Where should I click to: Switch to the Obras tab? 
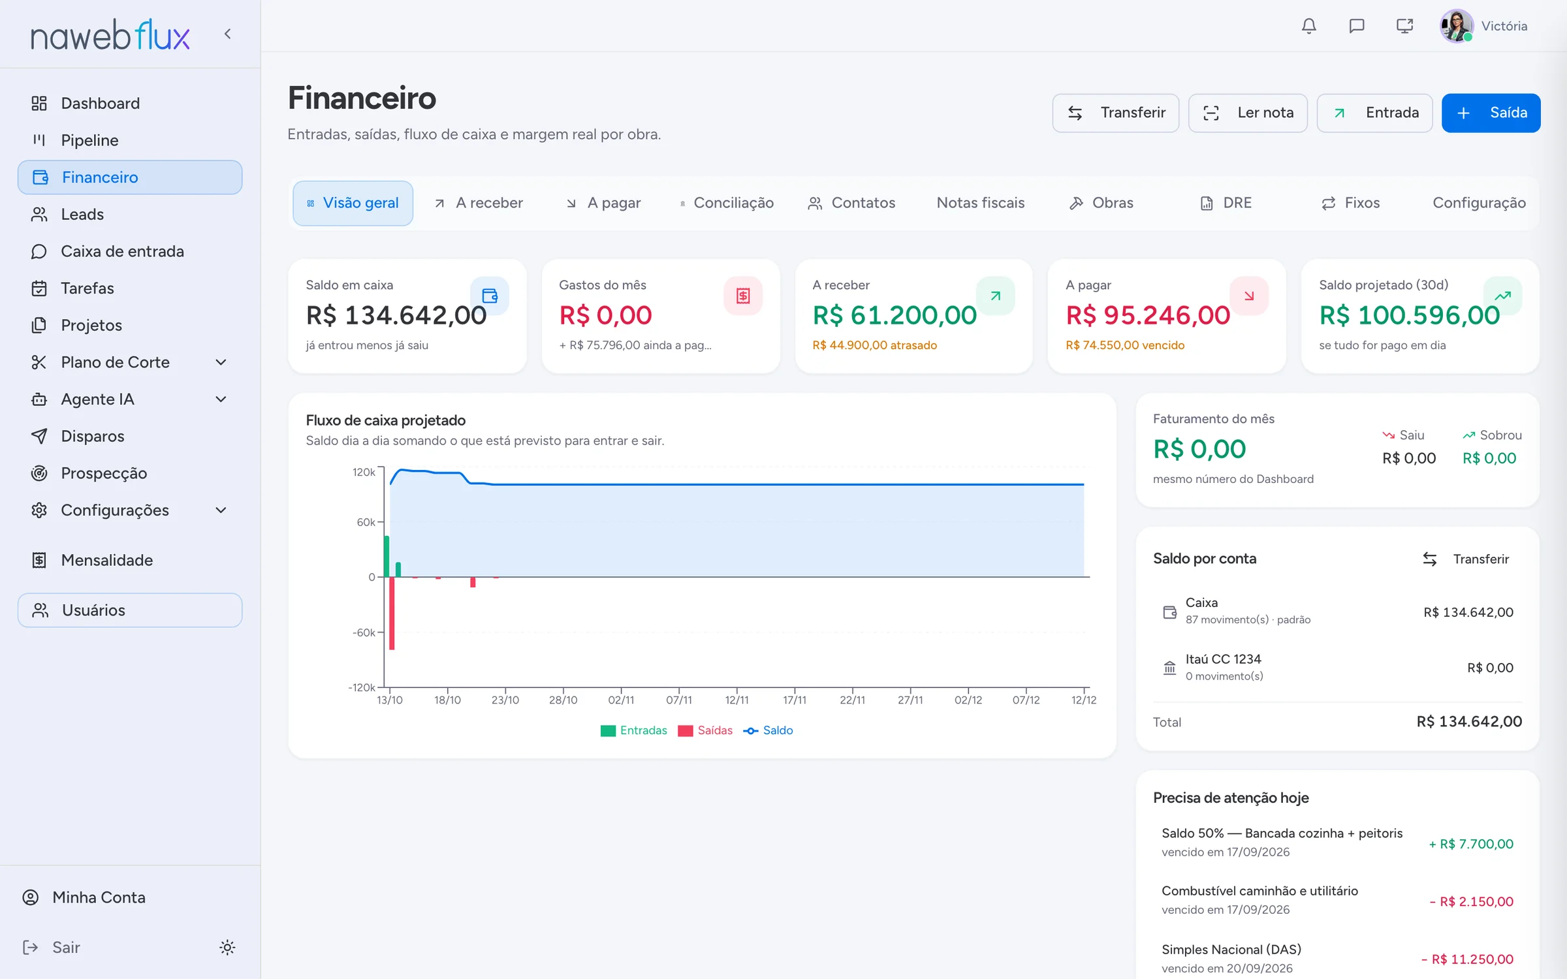(x=1101, y=203)
